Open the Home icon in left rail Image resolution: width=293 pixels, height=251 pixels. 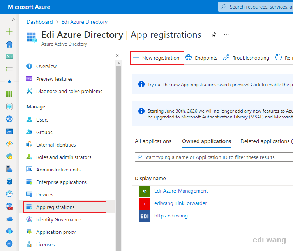point(9,44)
